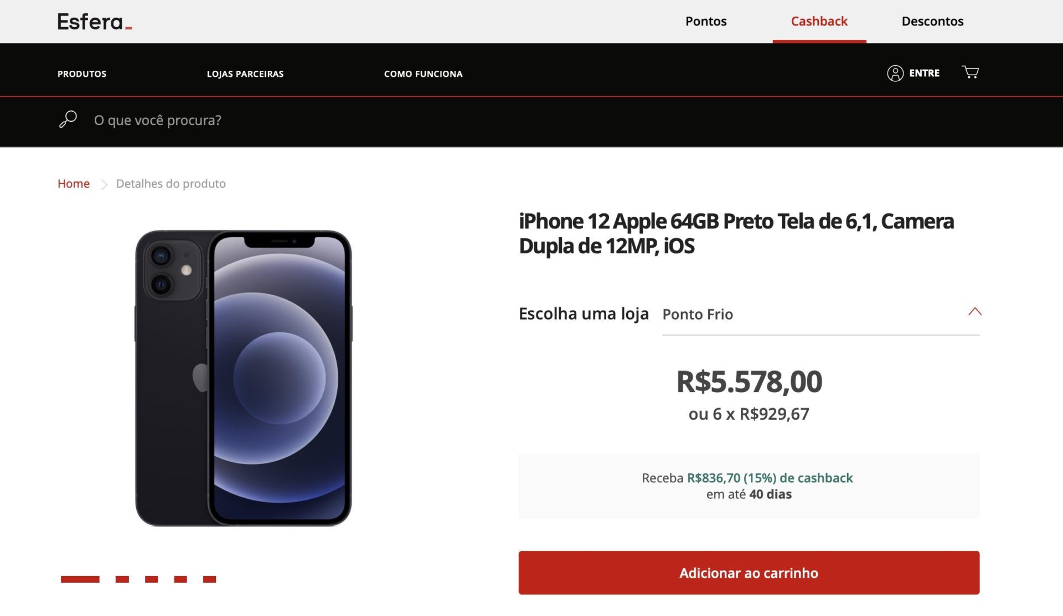This screenshot has height=616, width=1063.
Task: Click Adicionar ao carrinho button
Action: [x=749, y=572]
